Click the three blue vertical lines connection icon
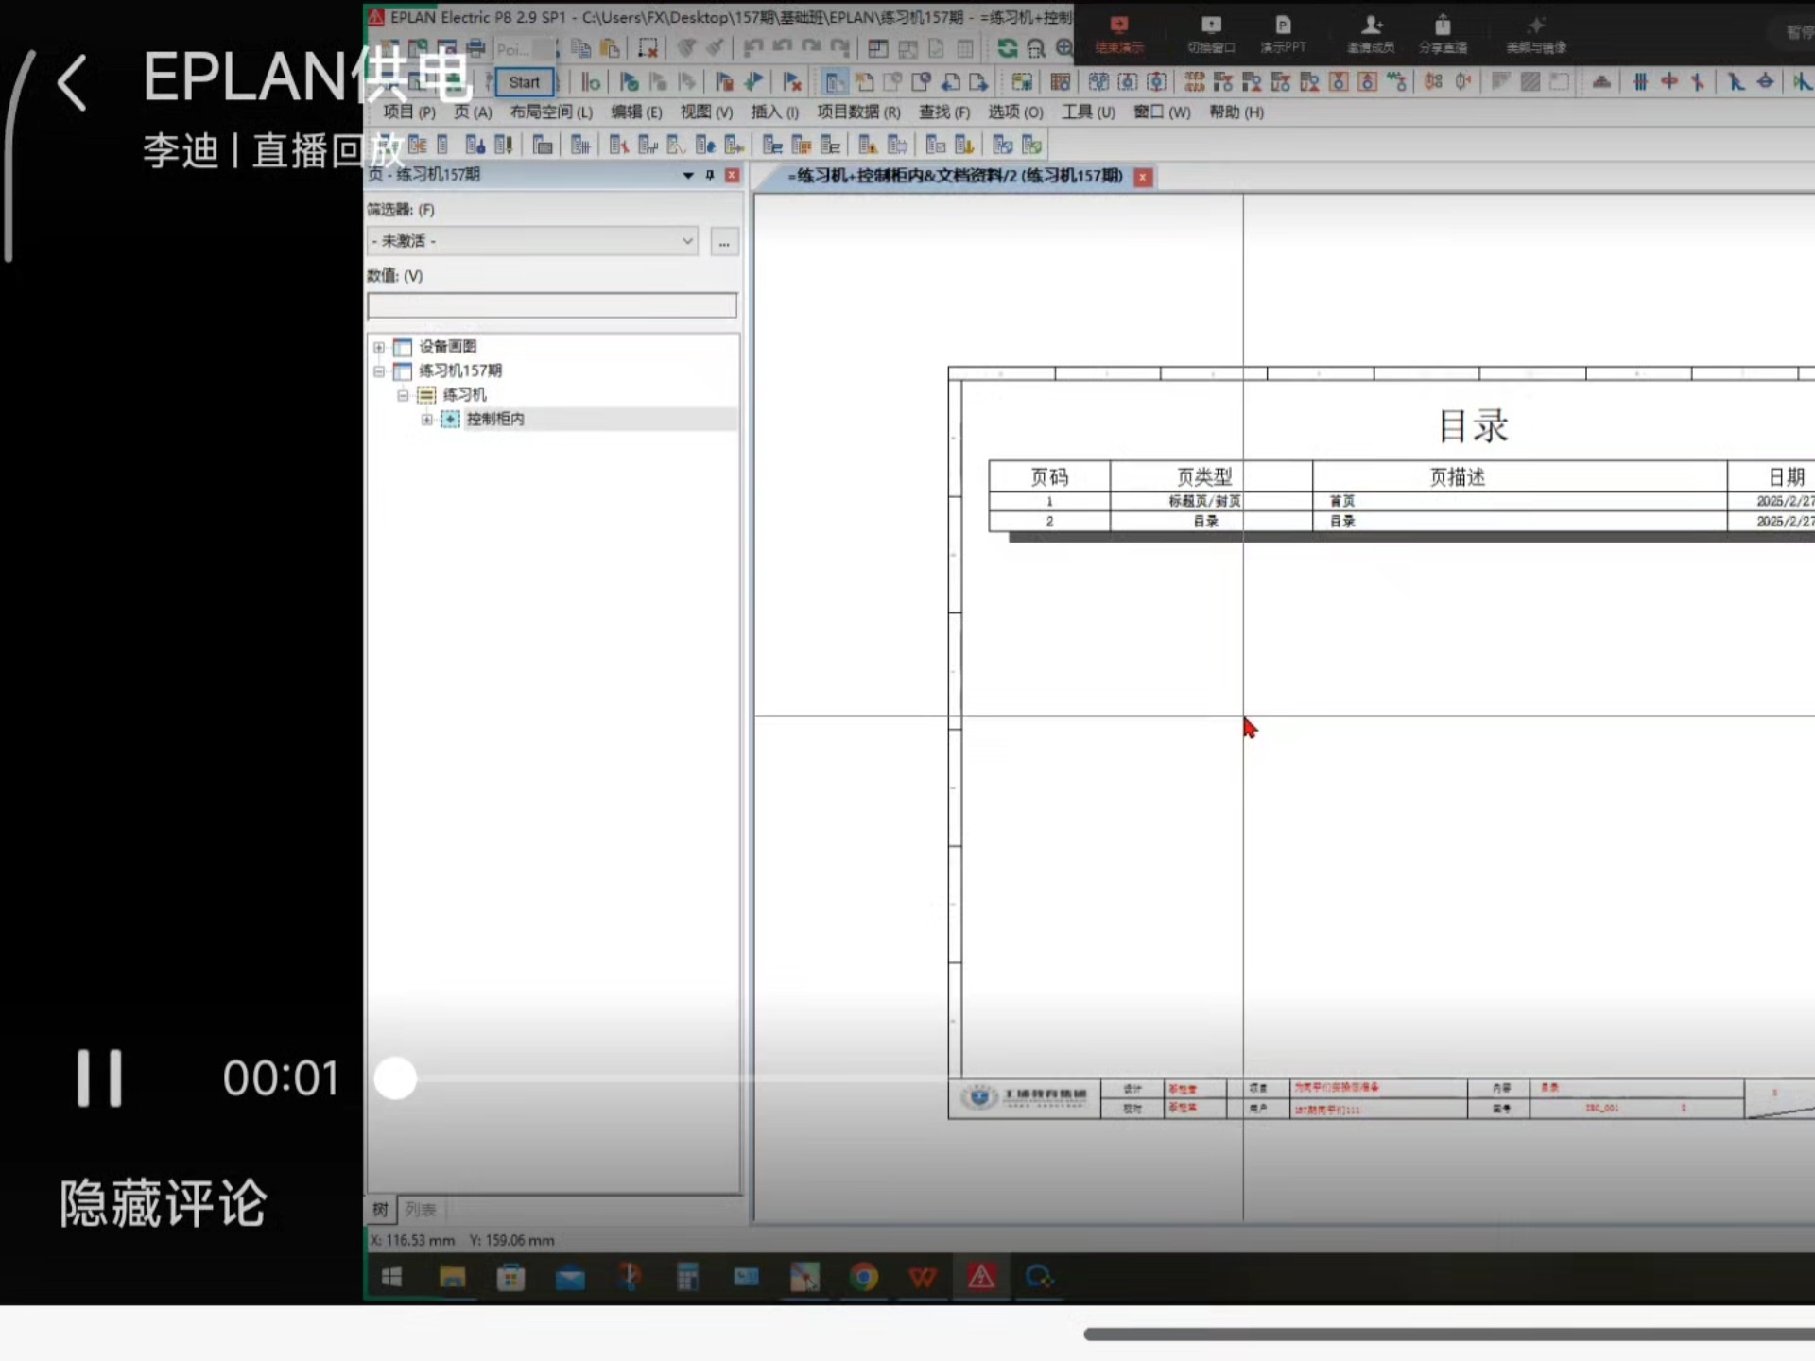The width and height of the screenshot is (1815, 1361). [x=1640, y=82]
